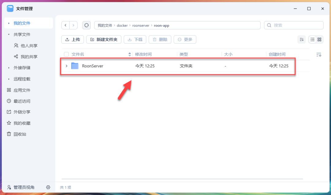331x195 pixels.
Task: Switch to grid view
Action: (319, 39)
